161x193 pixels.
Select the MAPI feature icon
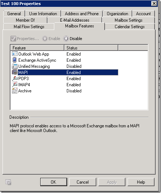[x=15, y=73]
